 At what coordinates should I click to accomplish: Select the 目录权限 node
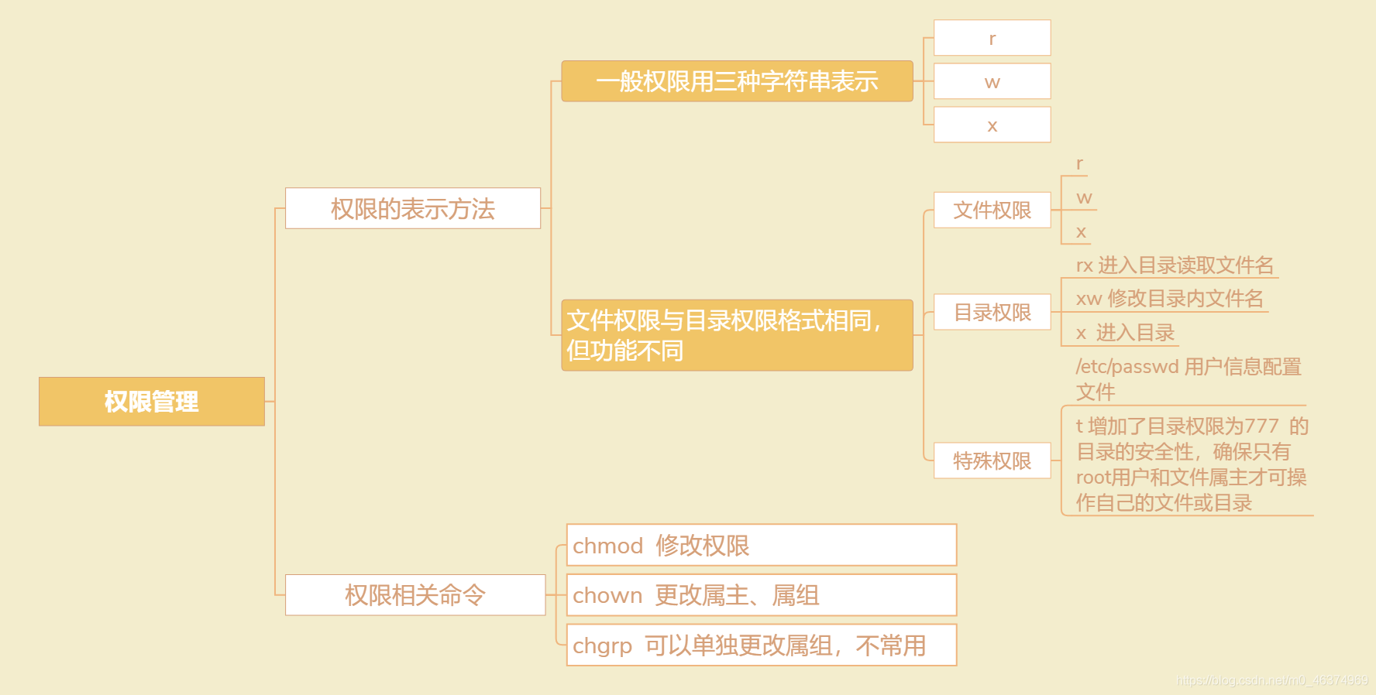[992, 312]
